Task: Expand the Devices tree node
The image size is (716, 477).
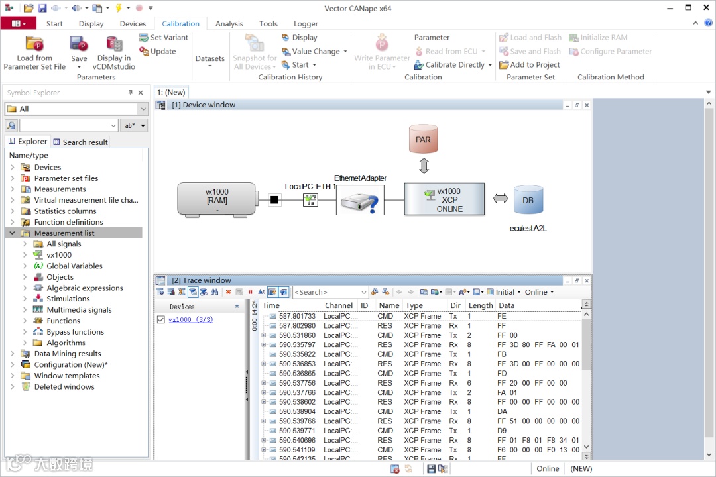Action: coord(13,167)
